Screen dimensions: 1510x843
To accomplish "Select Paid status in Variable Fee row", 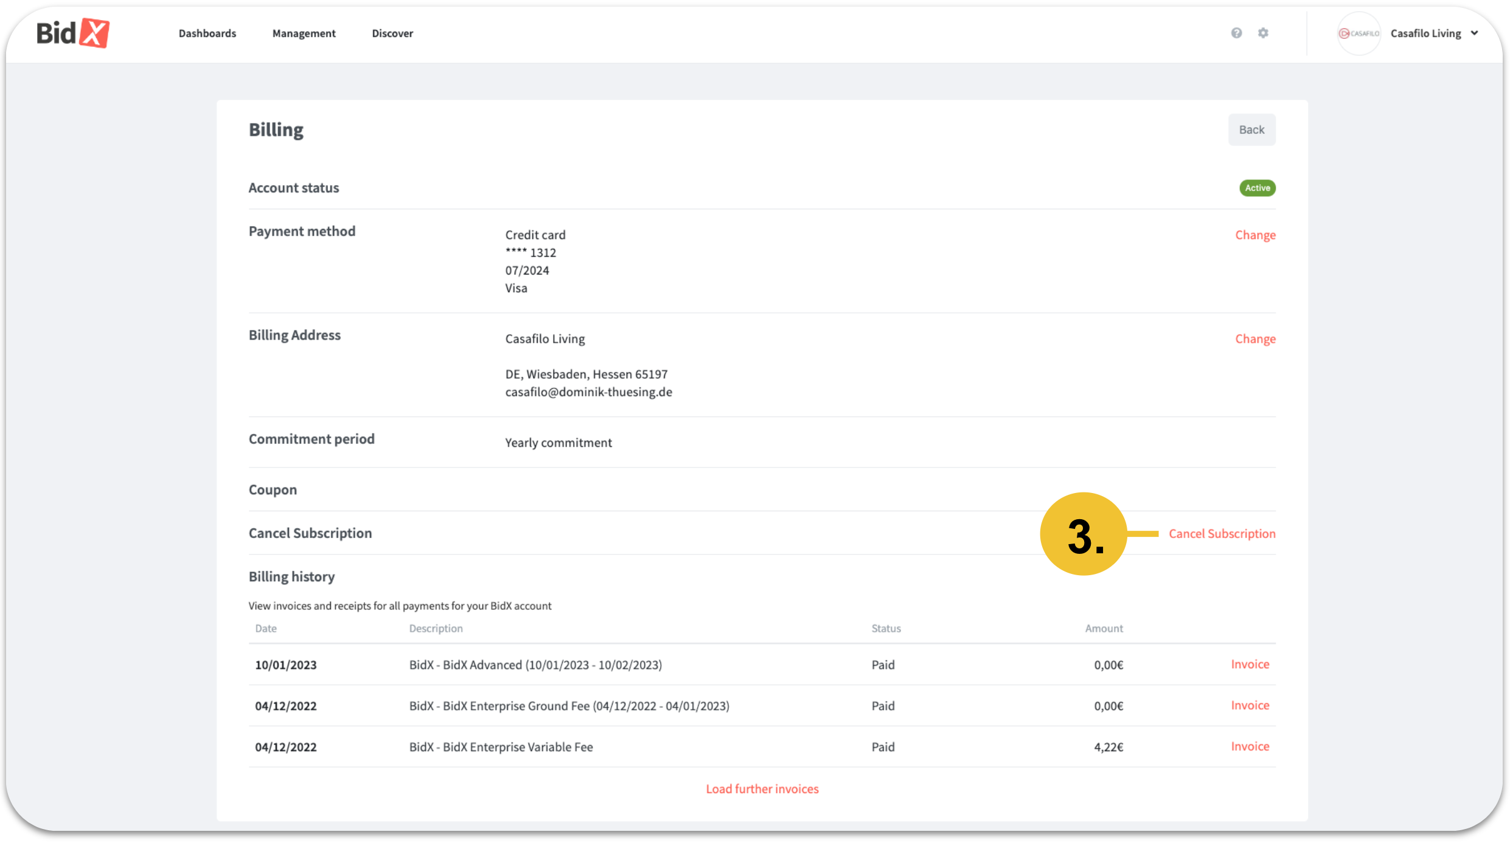I will click(x=883, y=747).
